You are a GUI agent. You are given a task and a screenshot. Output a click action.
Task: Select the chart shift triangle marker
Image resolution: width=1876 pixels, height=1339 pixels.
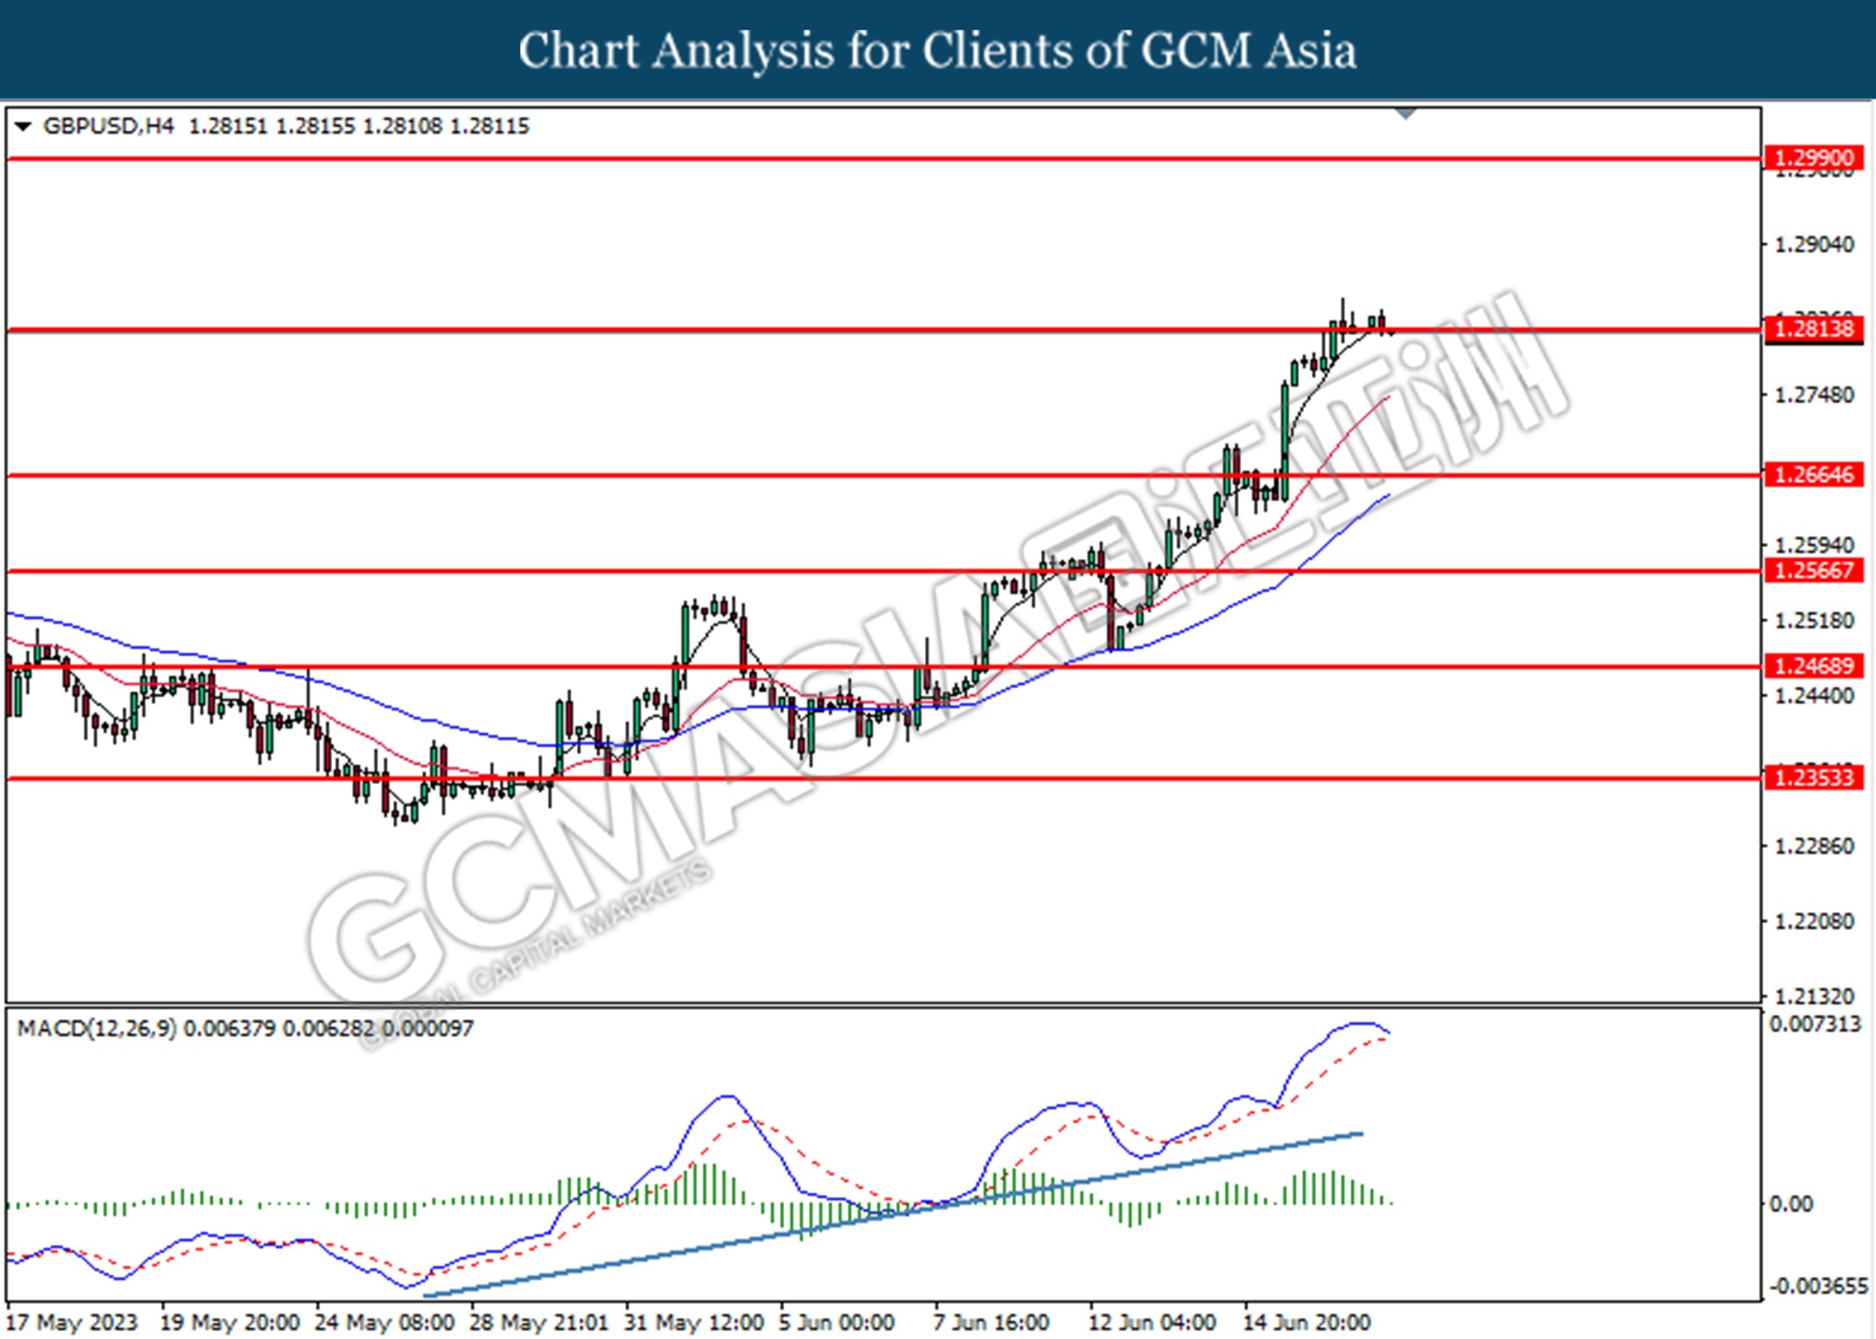click(x=1405, y=113)
